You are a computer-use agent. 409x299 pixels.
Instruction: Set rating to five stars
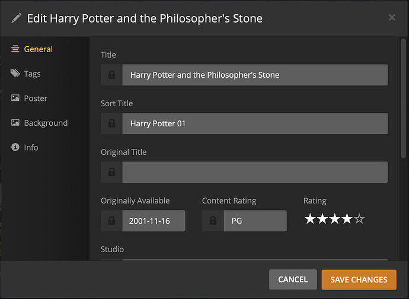359,220
